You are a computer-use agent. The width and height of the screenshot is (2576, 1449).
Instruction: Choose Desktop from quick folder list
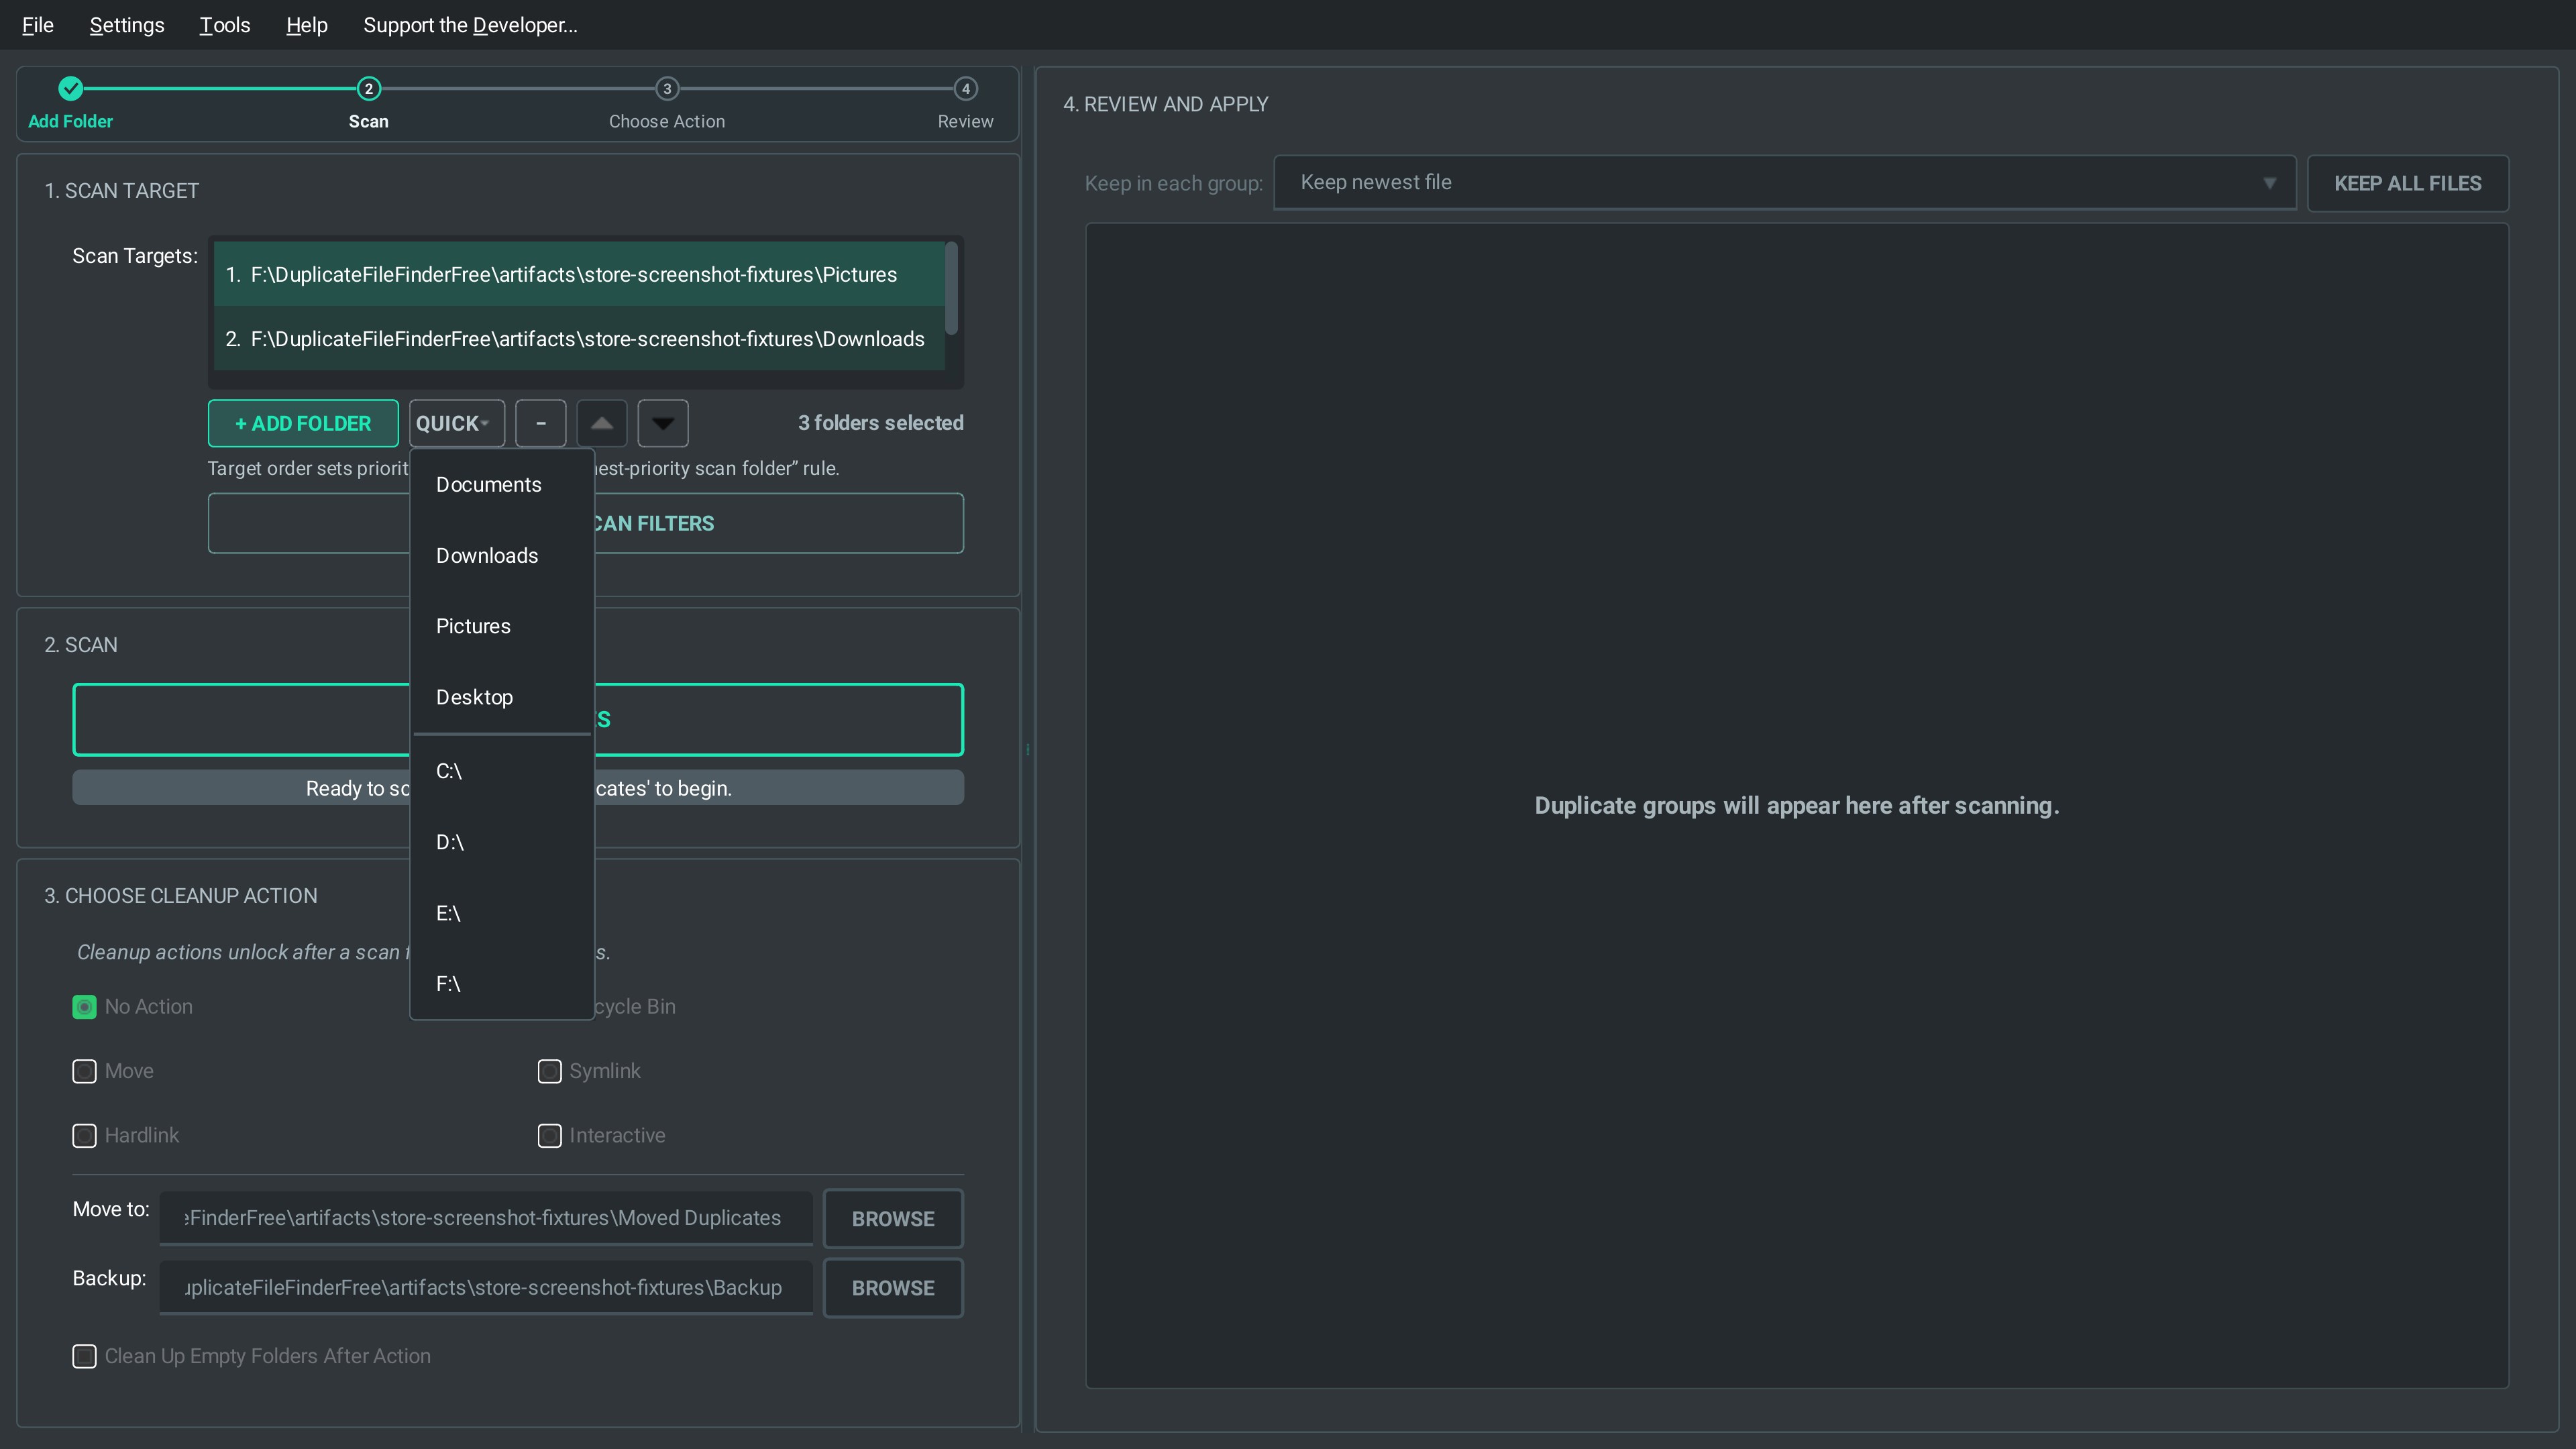(502, 697)
